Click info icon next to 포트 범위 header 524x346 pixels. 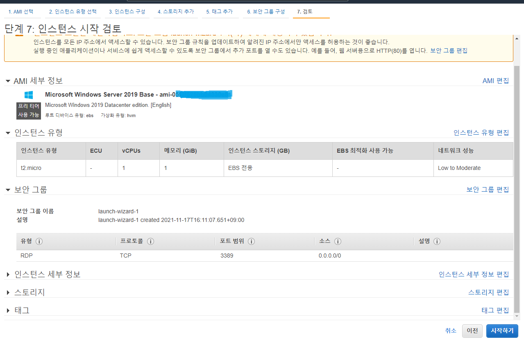[x=251, y=242]
